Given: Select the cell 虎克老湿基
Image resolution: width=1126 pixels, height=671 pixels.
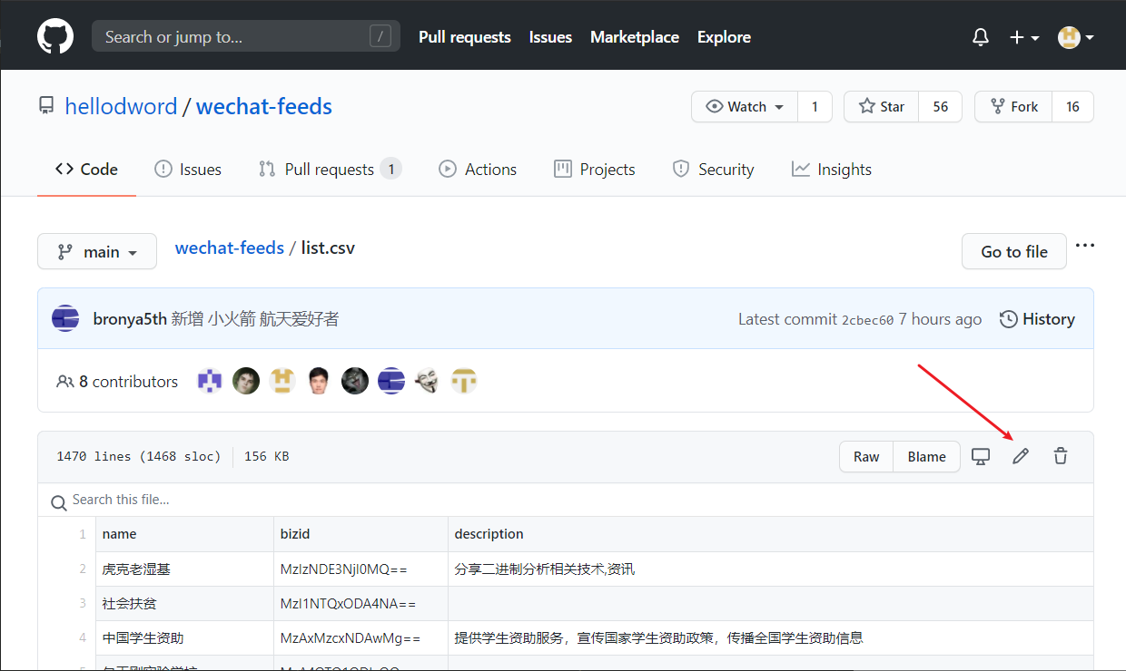Looking at the screenshot, I should 184,569.
